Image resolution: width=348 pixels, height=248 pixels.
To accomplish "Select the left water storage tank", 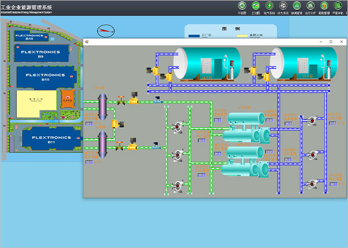I will (206, 63).
